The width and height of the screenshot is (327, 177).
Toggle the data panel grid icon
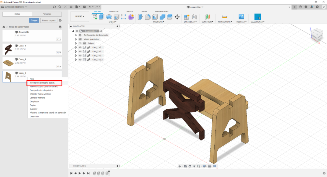point(71,7)
